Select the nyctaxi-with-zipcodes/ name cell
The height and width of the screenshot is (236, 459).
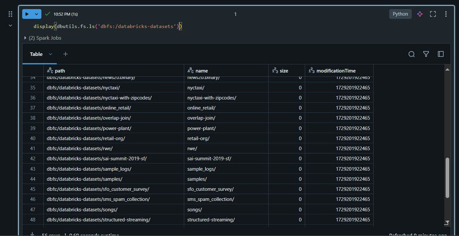pos(226,98)
